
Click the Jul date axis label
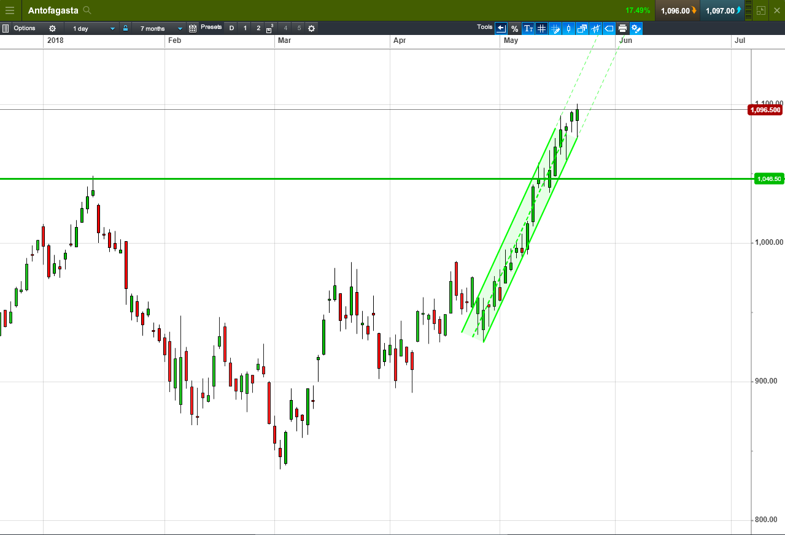click(740, 40)
